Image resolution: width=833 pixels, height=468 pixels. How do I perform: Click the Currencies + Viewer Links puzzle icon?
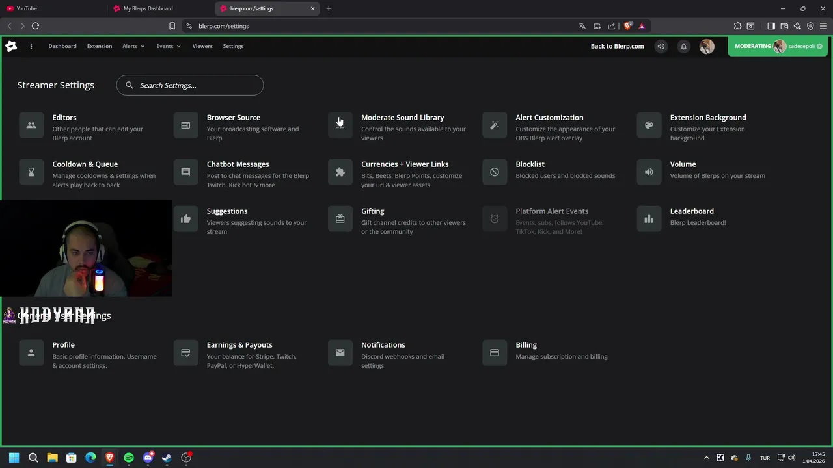[x=340, y=172]
